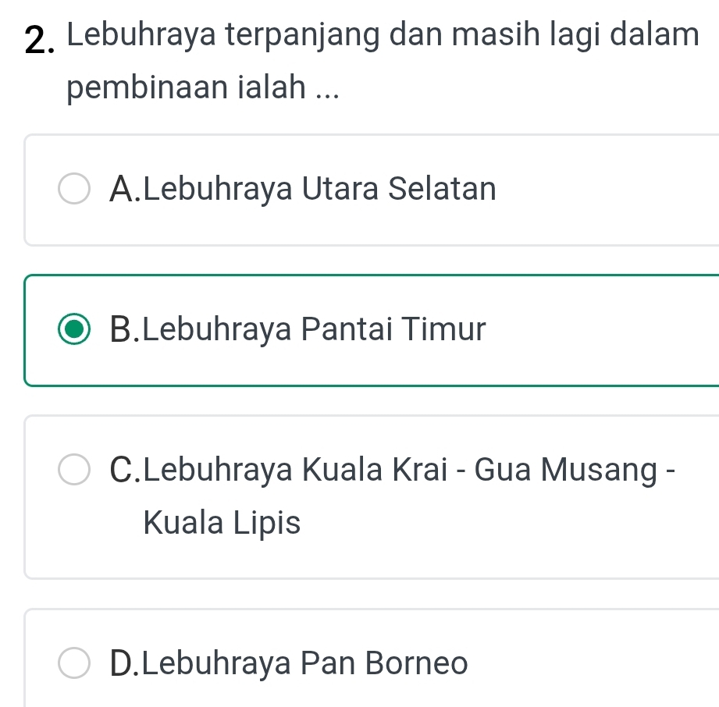
Task: Click the 'Kuala Lipis' line in option C
Action: tap(222, 524)
